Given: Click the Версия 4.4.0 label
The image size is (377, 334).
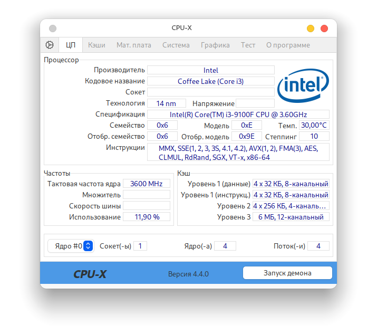Looking at the screenshot, I should [189, 274].
